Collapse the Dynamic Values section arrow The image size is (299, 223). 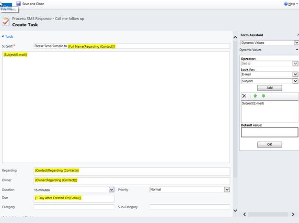(296, 50)
